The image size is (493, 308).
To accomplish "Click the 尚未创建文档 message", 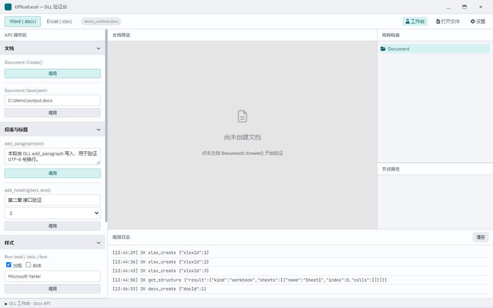I will (243, 137).
